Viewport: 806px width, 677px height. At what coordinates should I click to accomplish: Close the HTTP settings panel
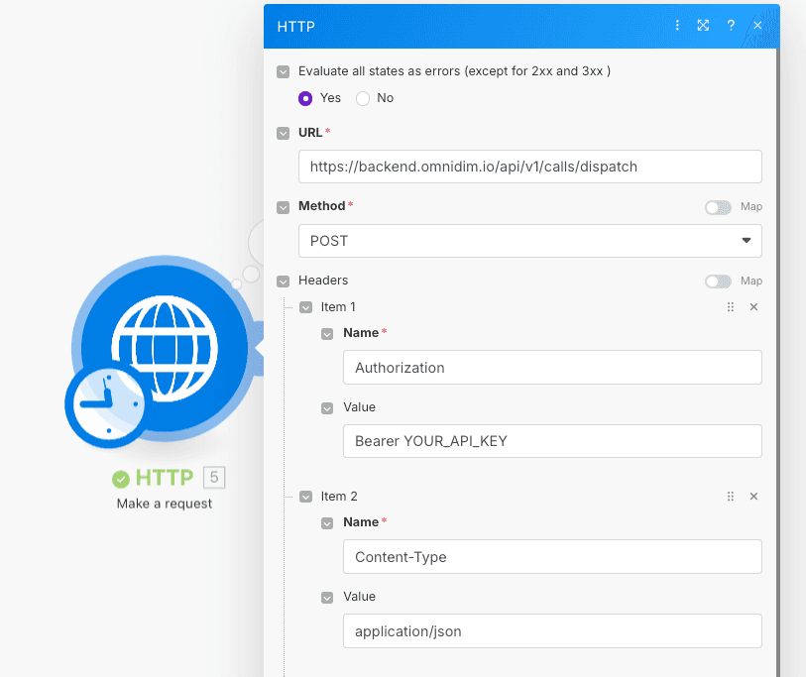click(x=757, y=26)
